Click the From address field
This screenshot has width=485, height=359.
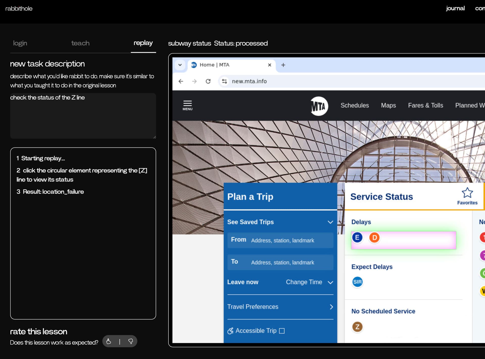coord(280,240)
